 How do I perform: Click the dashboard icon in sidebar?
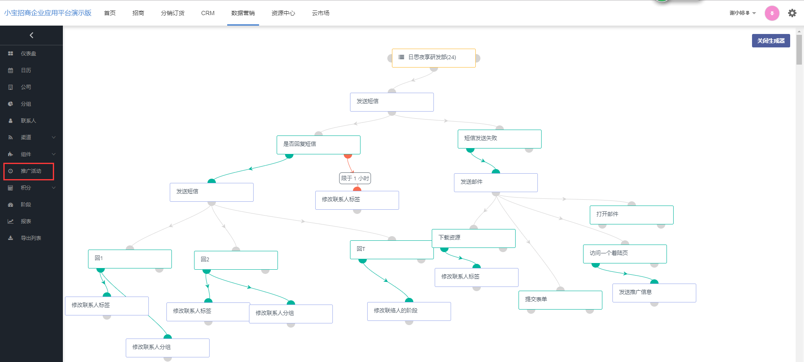[10, 54]
